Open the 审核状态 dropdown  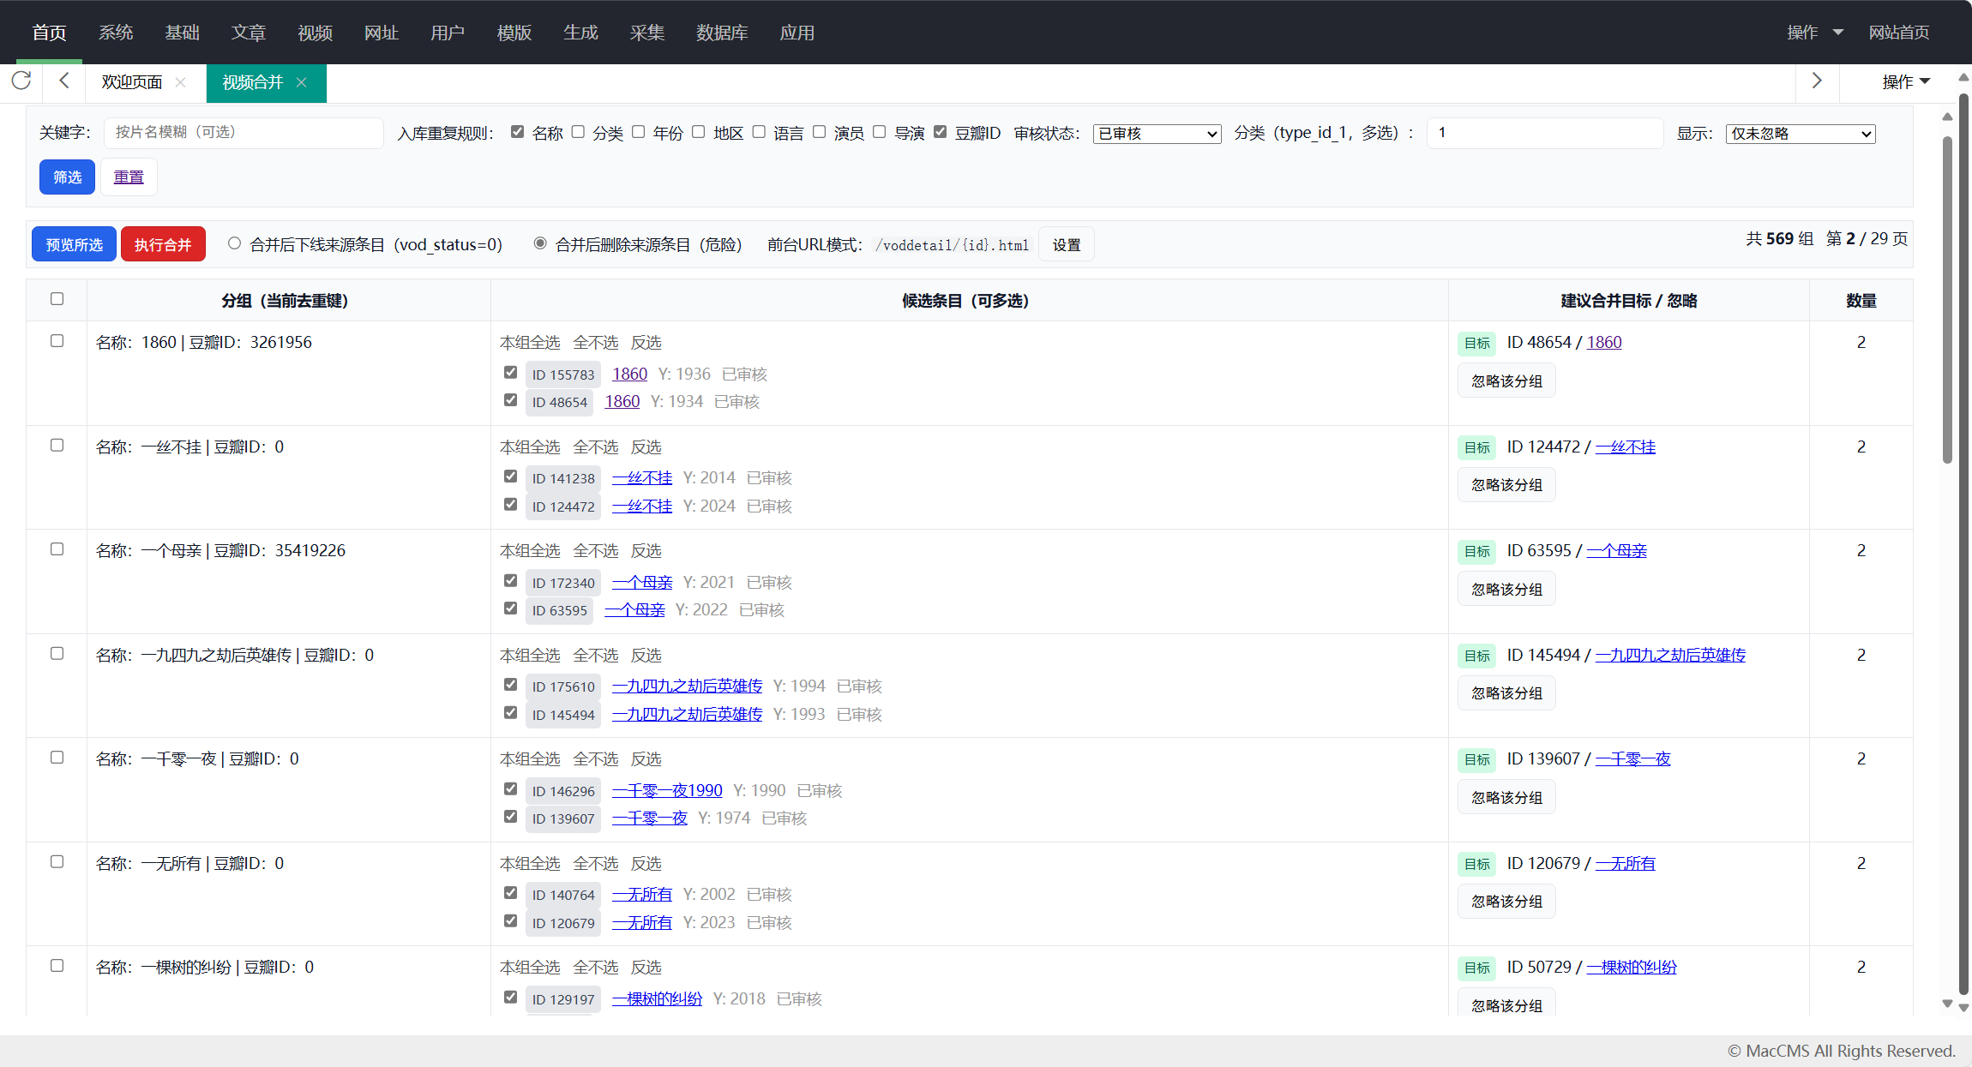coord(1157,134)
